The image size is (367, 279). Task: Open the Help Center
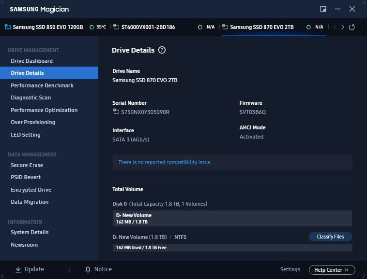coord(332,270)
